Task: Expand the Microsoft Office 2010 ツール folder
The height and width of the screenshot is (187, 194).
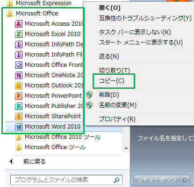Action: (x=58, y=137)
